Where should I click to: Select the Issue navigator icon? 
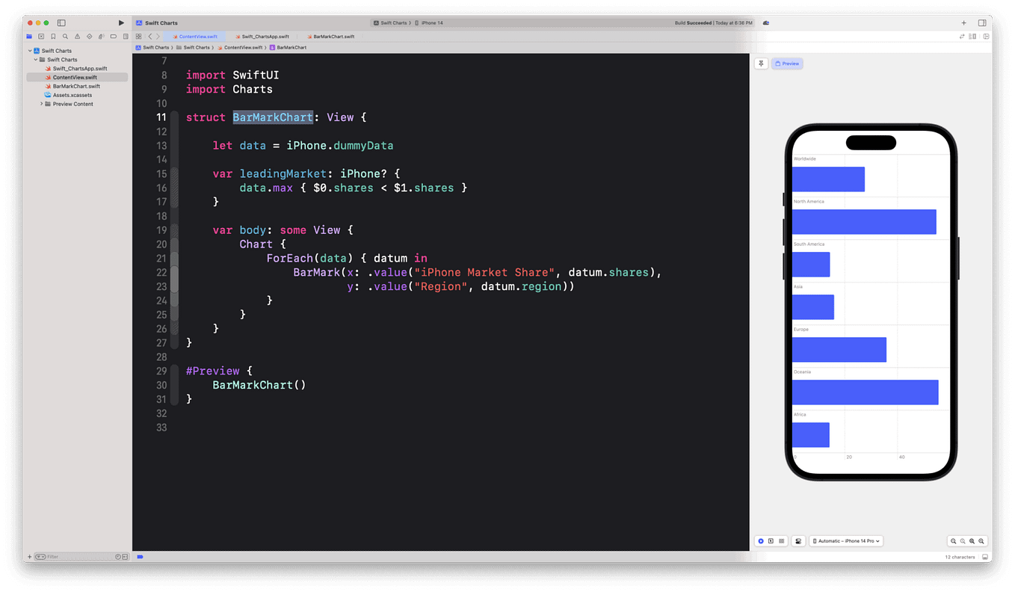point(78,37)
